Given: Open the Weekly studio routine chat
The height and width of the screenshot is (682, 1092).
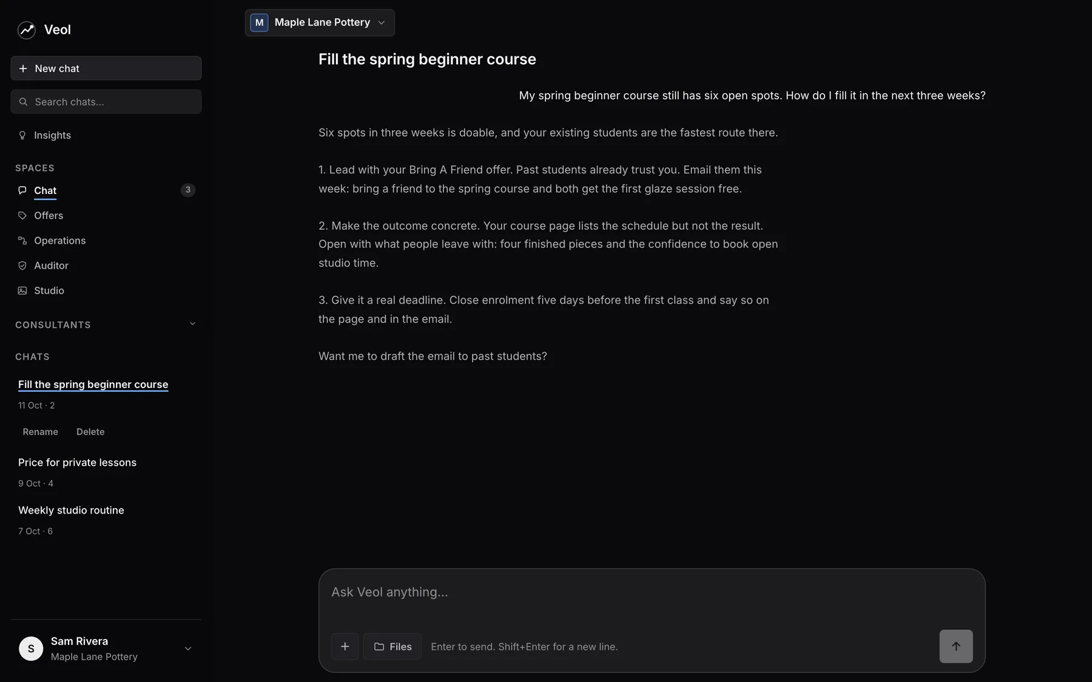Looking at the screenshot, I should click(71, 510).
